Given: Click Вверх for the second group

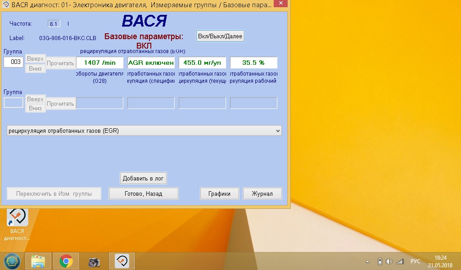Looking at the screenshot, I should 35,99.
